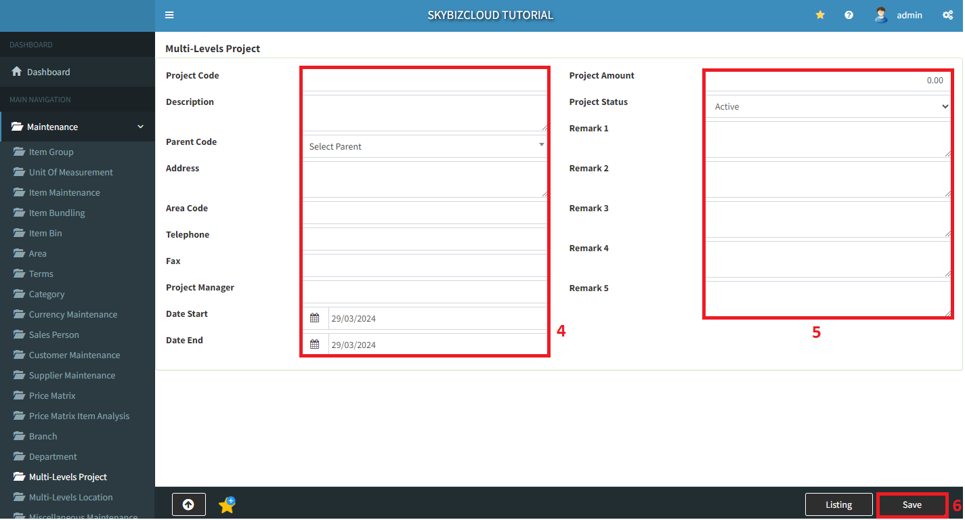Screen dimensions: 965x520
Task: Click the scroll-to-top arrow button
Action: pyautogui.click(x=188, y=504)
